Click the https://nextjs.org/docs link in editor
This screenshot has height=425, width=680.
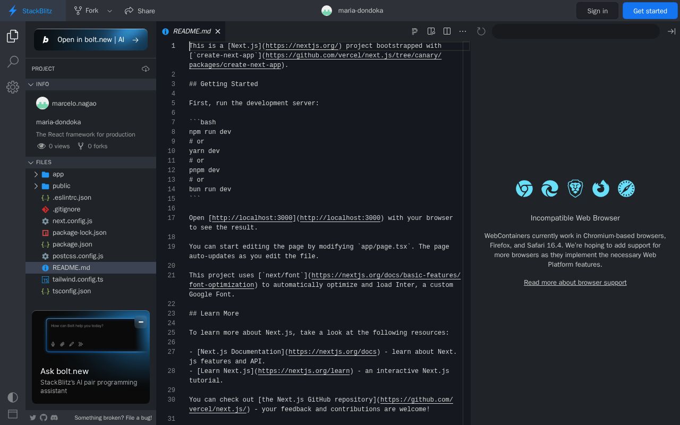tap(333, 352)
